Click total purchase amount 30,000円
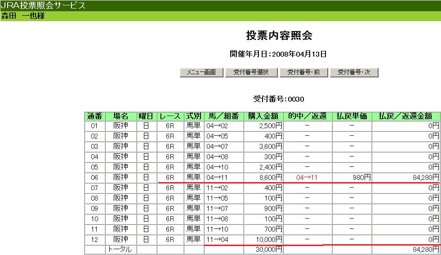The image size is (441, 255). (269, 249)
